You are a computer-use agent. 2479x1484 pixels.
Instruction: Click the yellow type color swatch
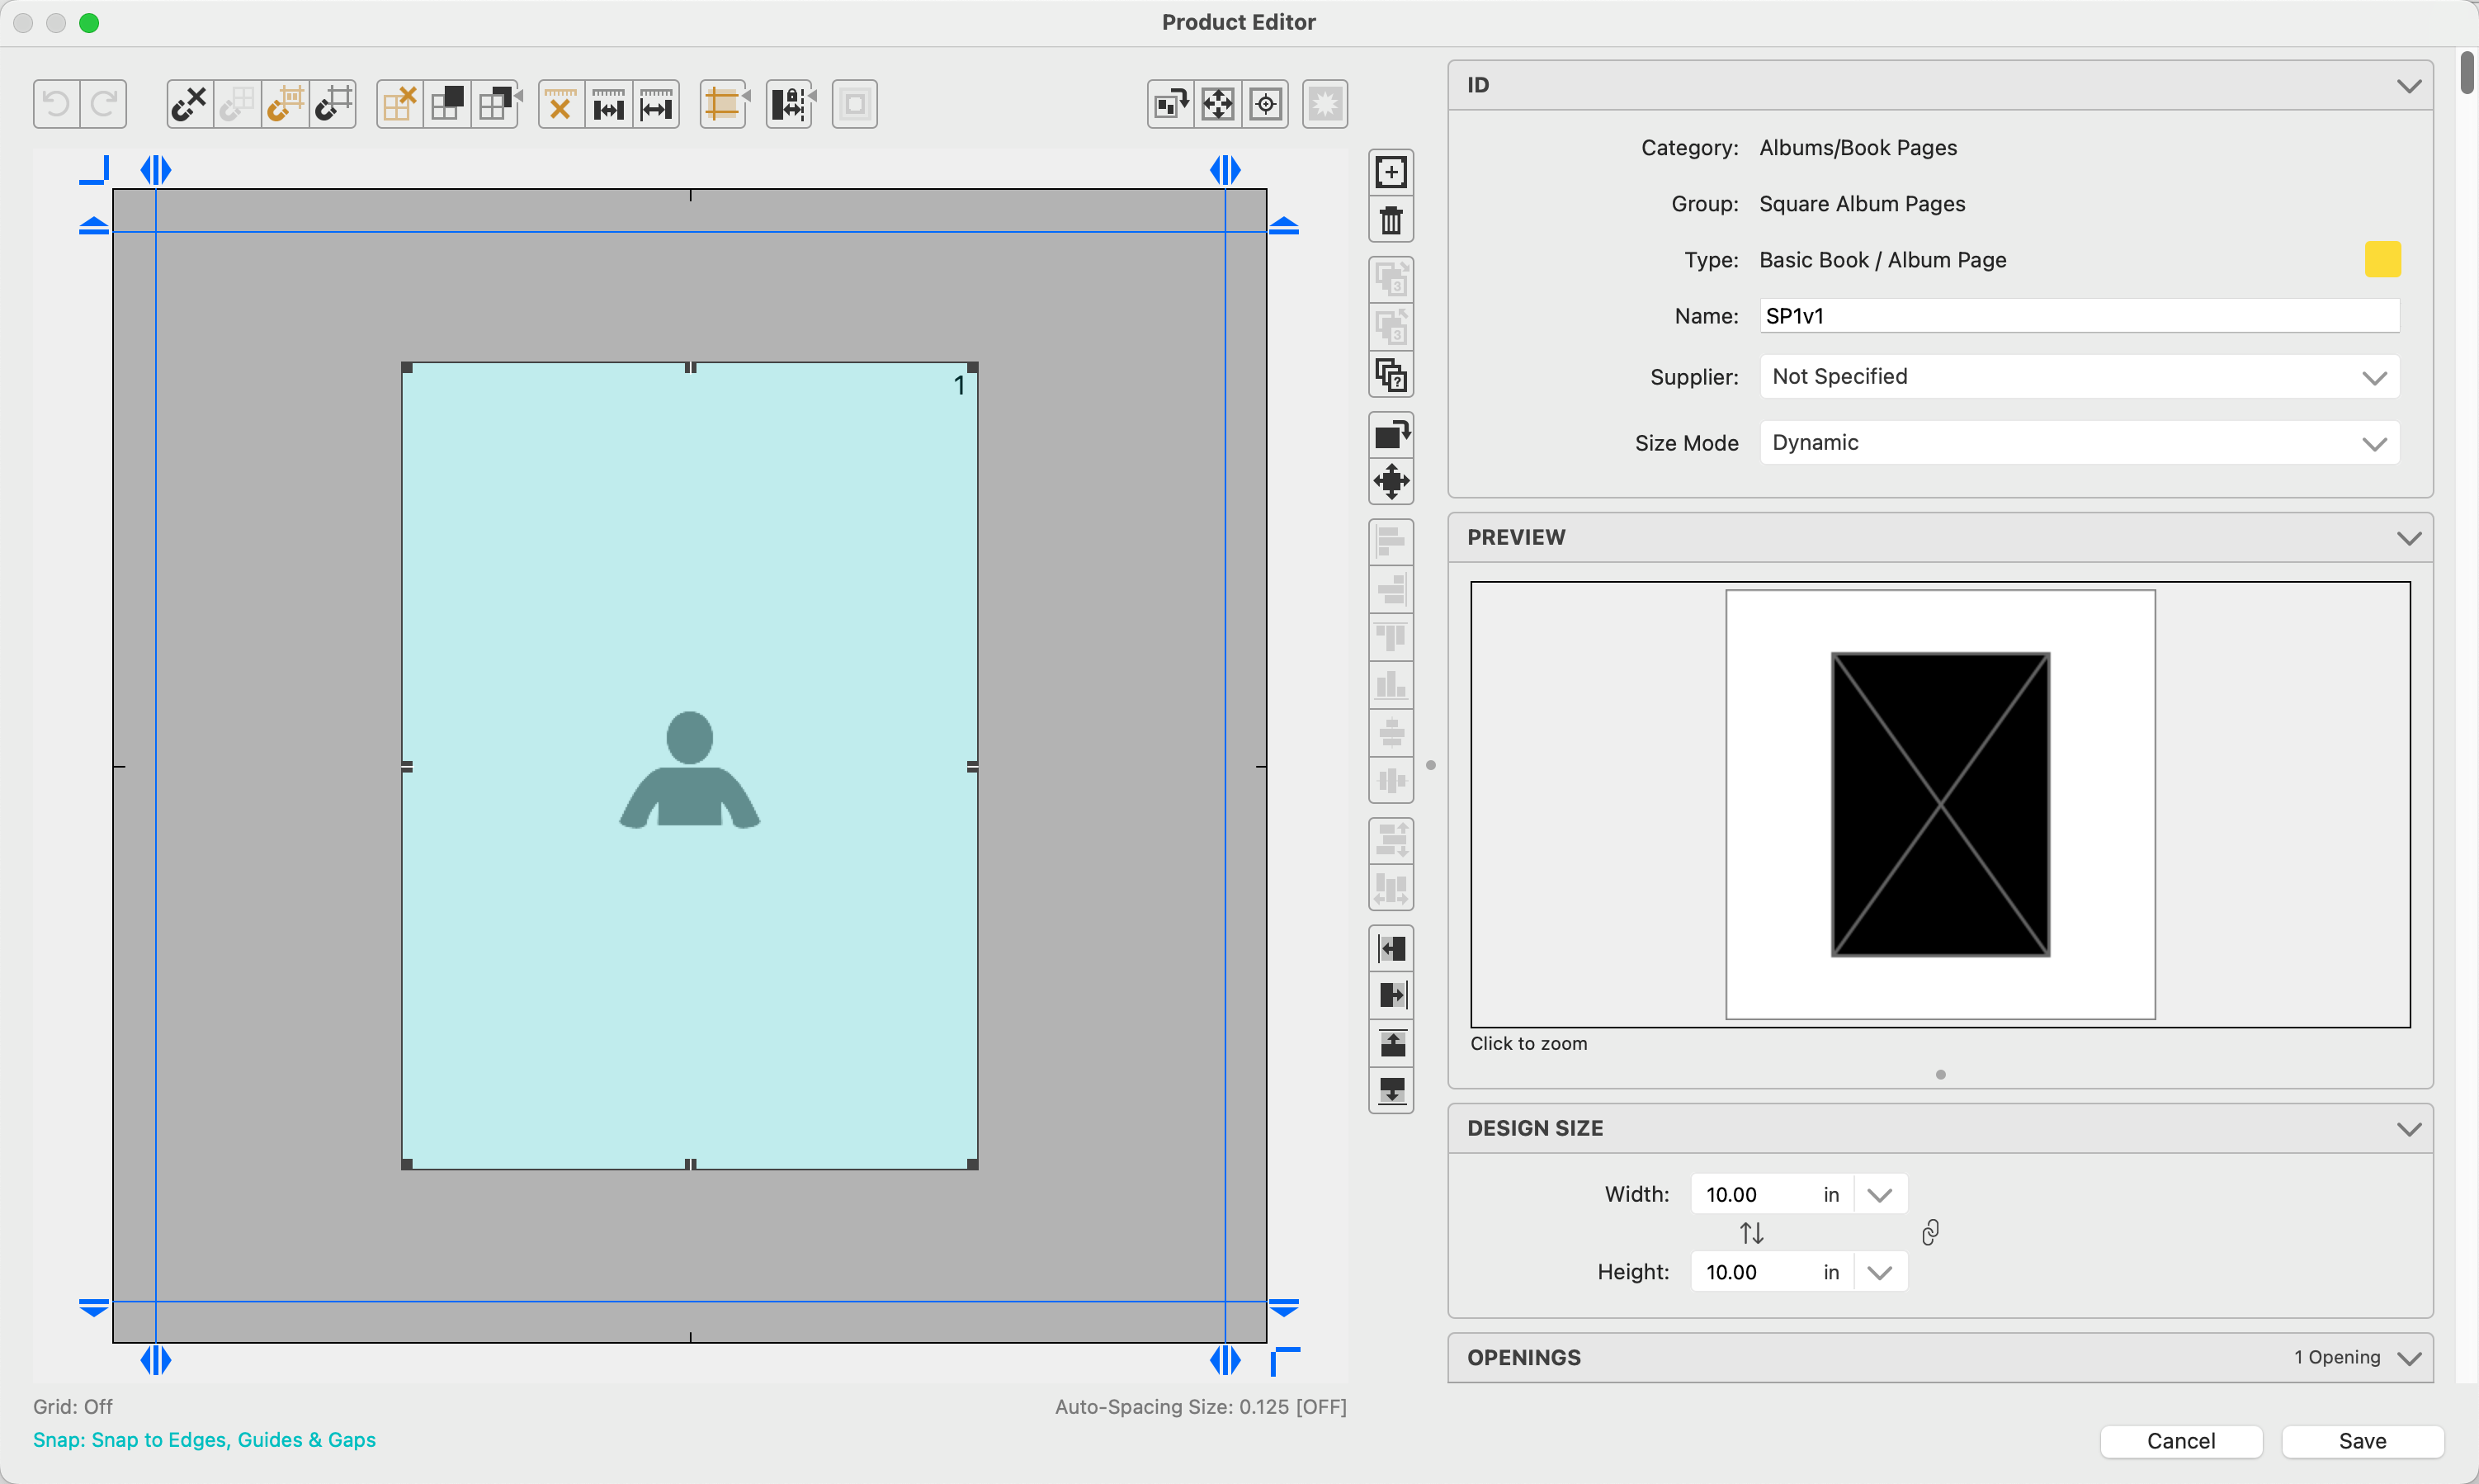point(2381,260)
